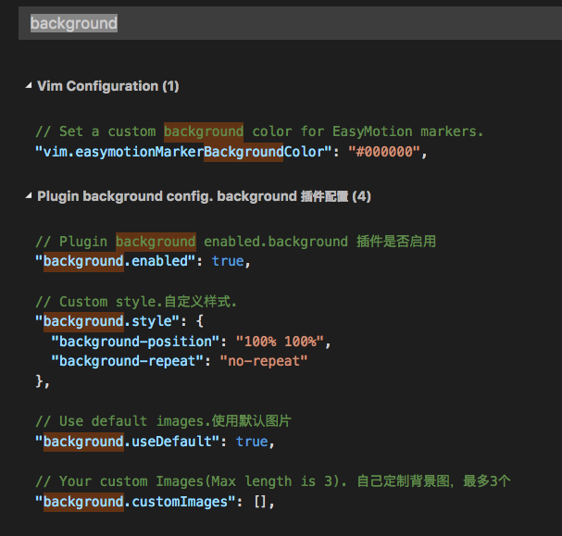562x536 pixels.
Task: Click the true value of background.useDefault
Action: [251, 442]
